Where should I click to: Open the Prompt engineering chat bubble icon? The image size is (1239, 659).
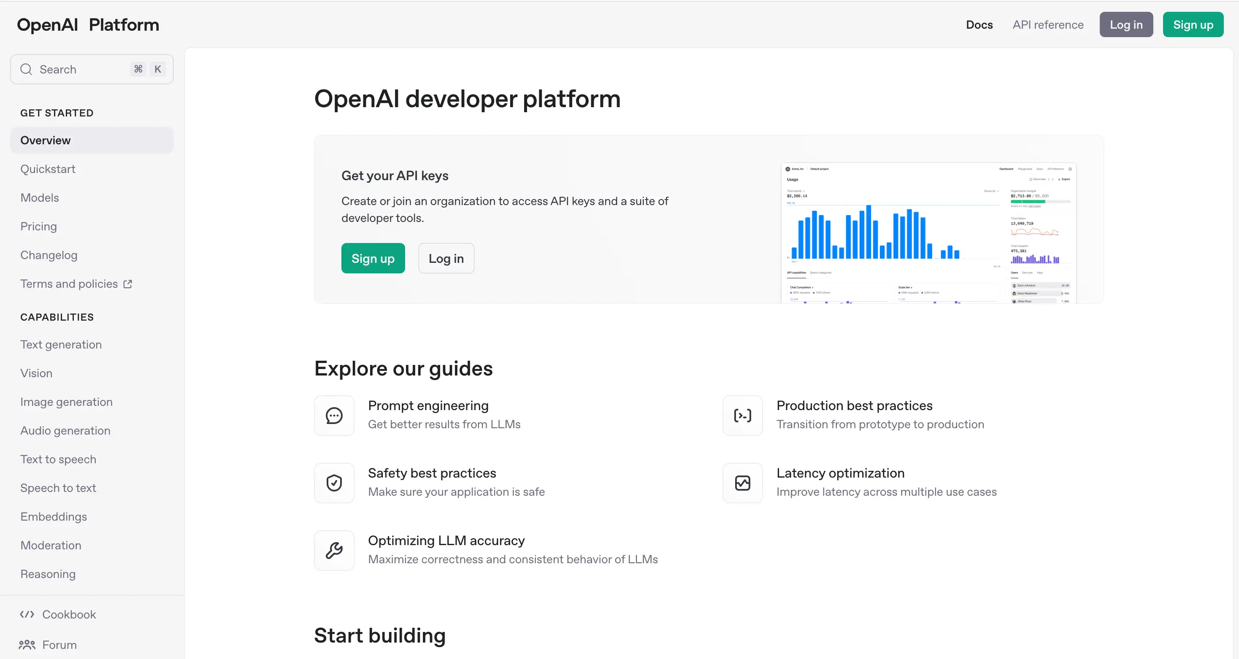click(334, 416)
